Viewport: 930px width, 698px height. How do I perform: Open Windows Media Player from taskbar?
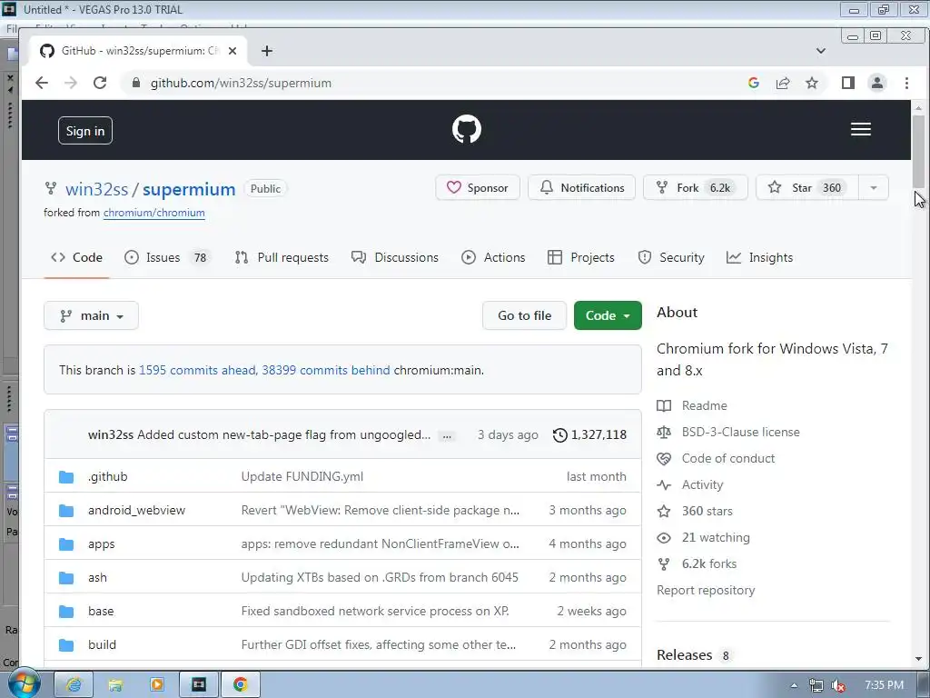[x=157, y=684]
